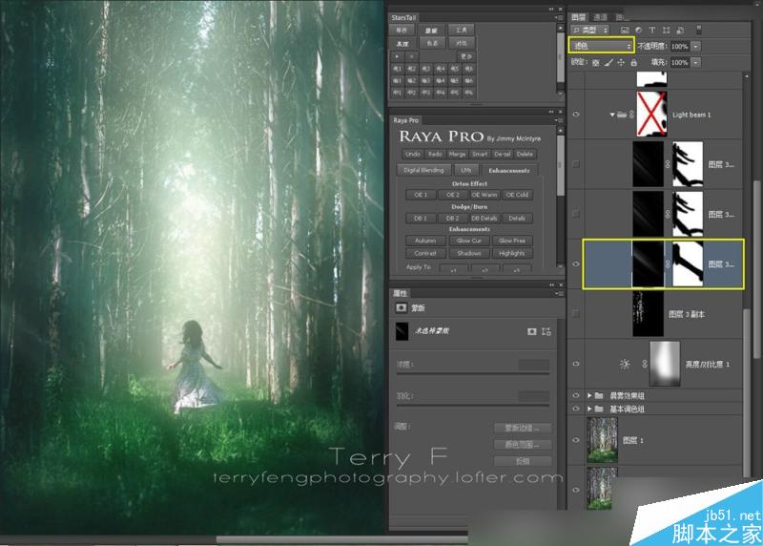Hide the 图层 1 layer
Image resolution: width=763 pixels, height=546 pixels.
[x=576, y=440]
